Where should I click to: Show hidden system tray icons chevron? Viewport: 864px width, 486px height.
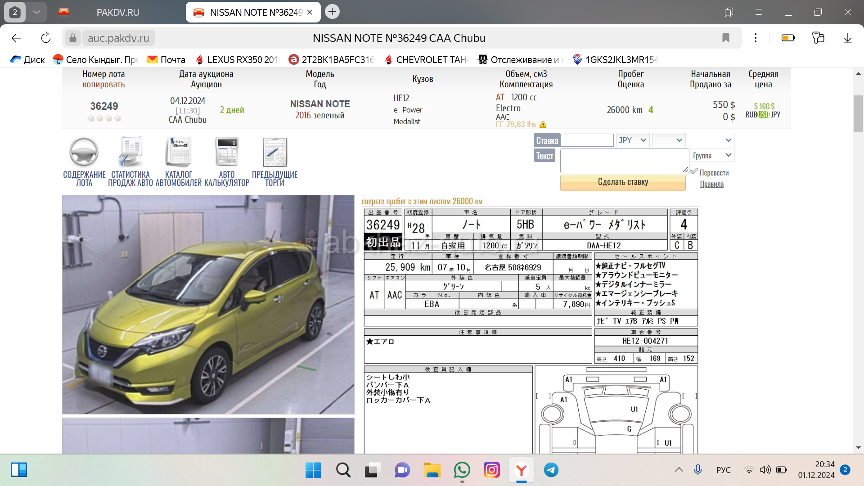(x=679, y=470)
